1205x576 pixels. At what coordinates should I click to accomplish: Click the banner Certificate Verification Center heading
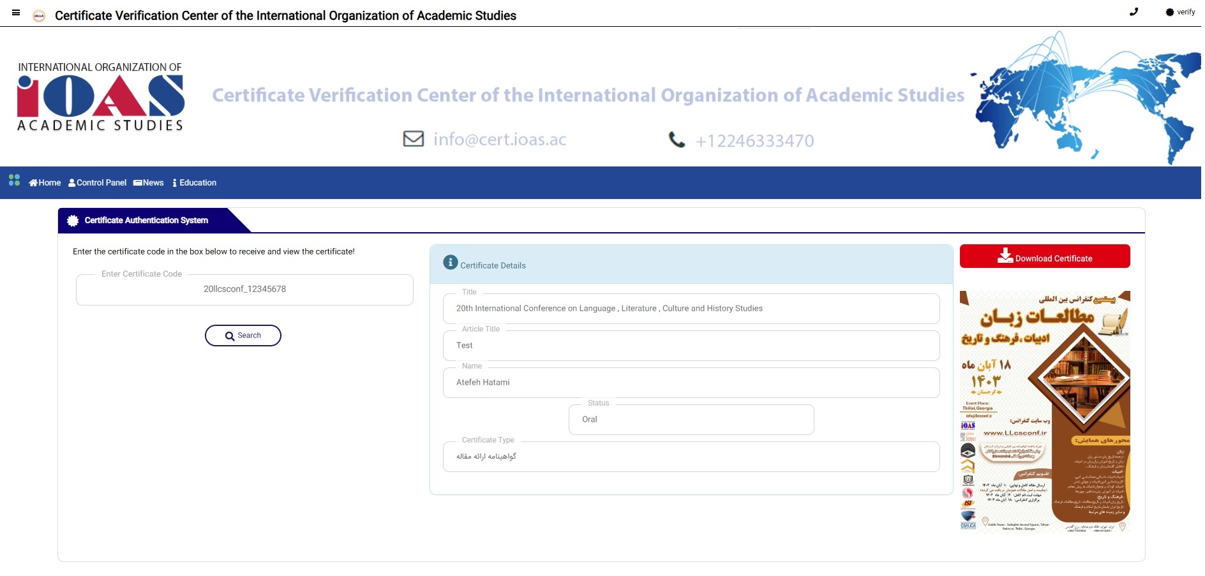[588, 95]
